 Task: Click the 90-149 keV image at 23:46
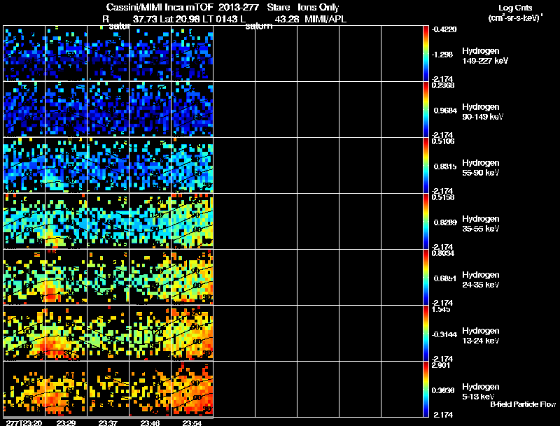[x=150, y=109]
